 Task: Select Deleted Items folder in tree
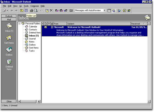point(35,33)
